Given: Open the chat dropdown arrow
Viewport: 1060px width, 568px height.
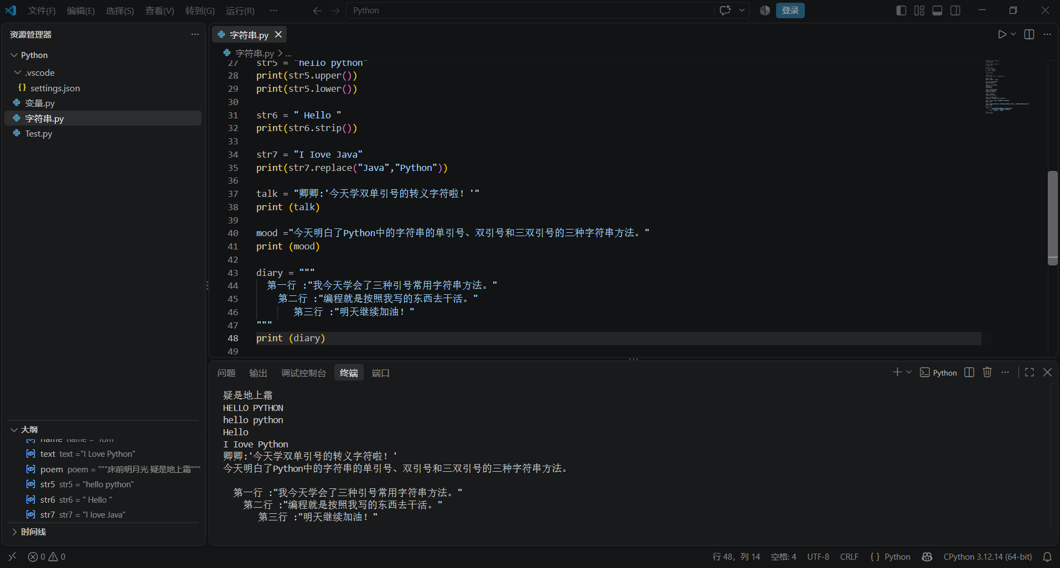Looking at the screenshot, I should tap(742, 11).
